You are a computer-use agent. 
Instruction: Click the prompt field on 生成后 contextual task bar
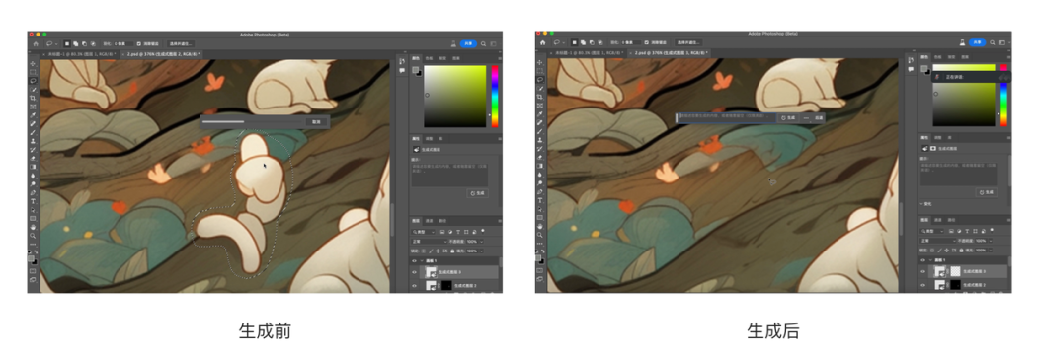pos(727,117)
